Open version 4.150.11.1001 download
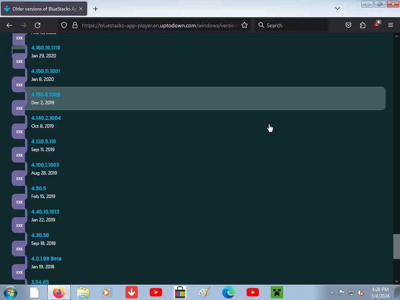Screen dimensions: 400x300 point(45,71)
